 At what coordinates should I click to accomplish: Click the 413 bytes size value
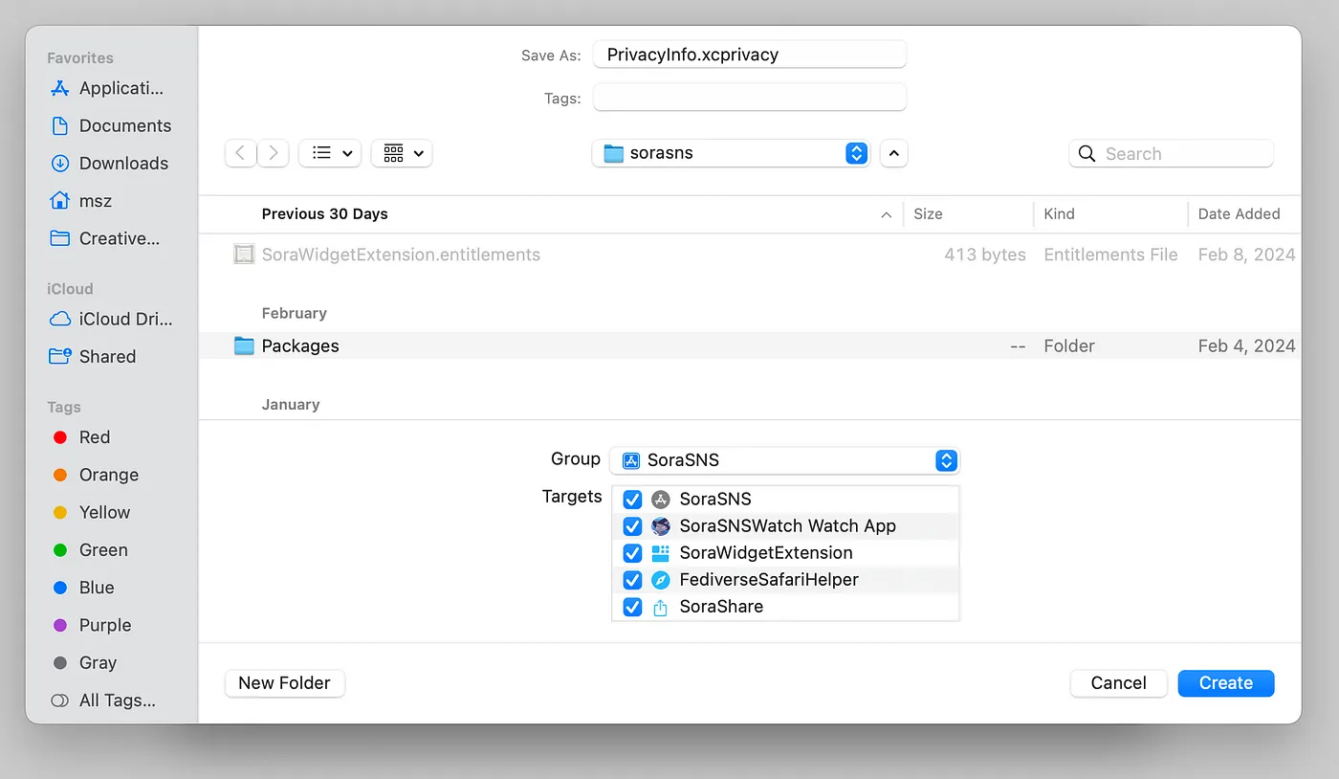click(x=985, y=255)
